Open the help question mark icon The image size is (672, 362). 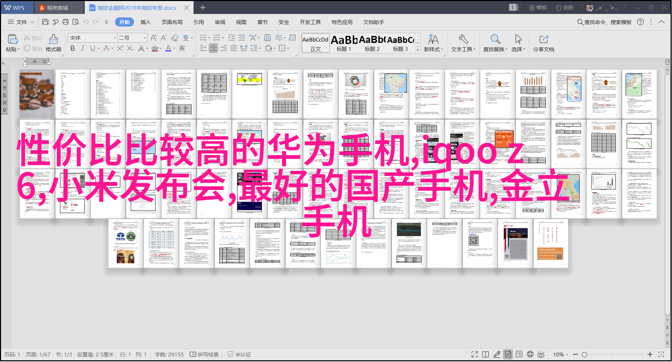click(x=640, y=22)
